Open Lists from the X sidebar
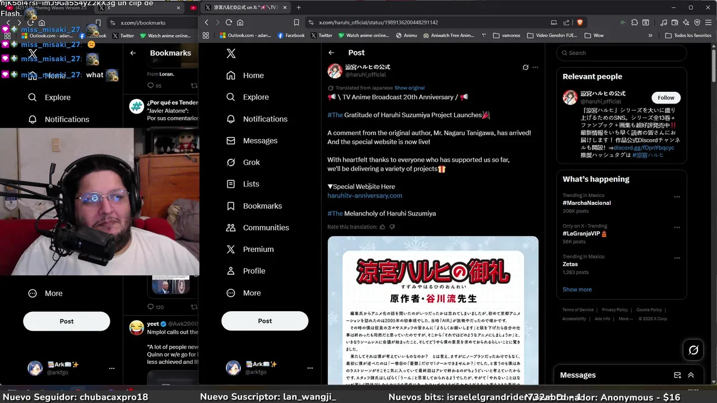Viewport: 717px width, 403px height. [243, 184]
